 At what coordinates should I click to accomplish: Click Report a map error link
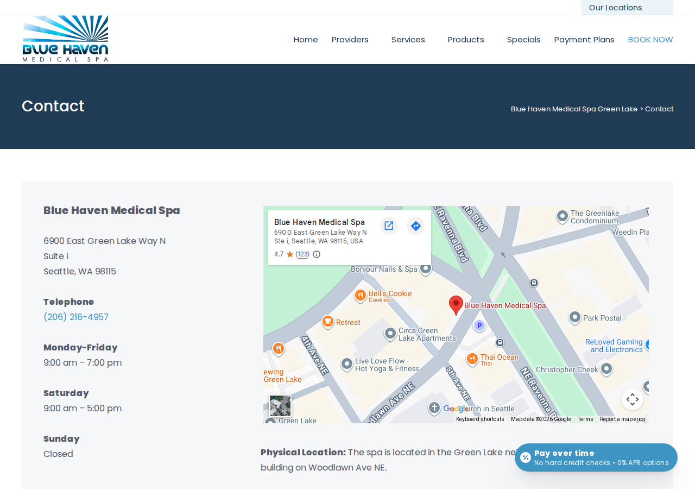(623, 419)
